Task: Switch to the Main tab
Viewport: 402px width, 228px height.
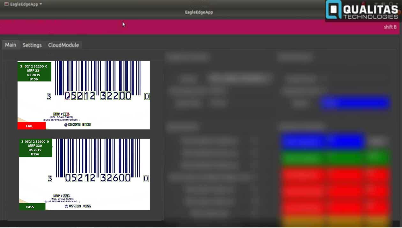Action: point(11,45)
